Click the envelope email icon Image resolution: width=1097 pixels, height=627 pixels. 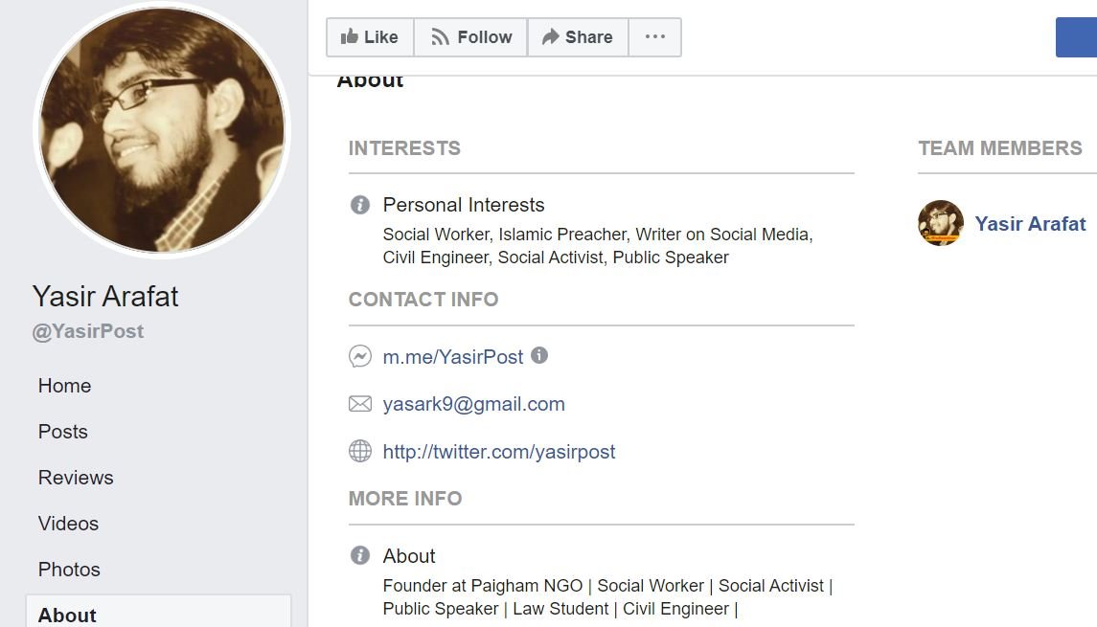pos(360,404)
